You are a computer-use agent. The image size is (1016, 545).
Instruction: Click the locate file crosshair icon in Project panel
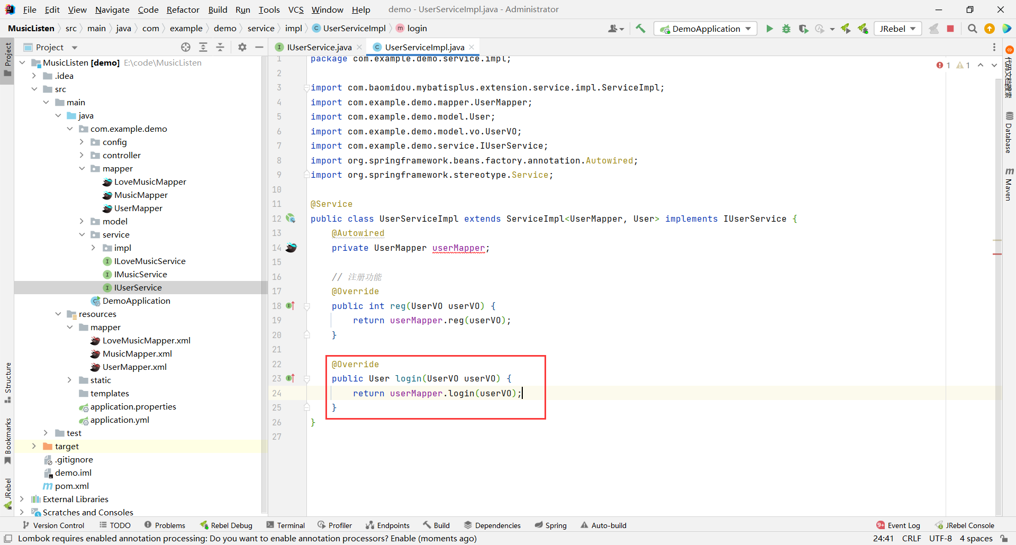tap(186, 47)
